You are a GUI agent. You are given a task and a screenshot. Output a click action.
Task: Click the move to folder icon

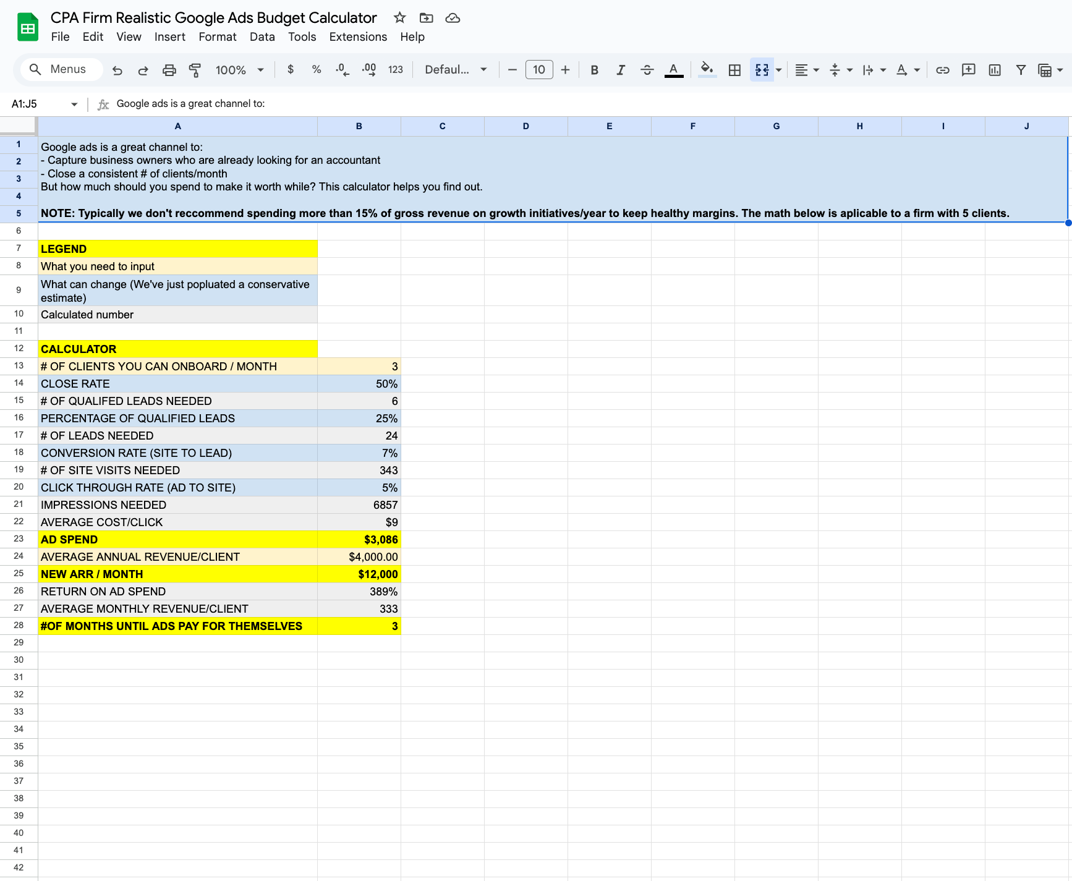(426, 17)
